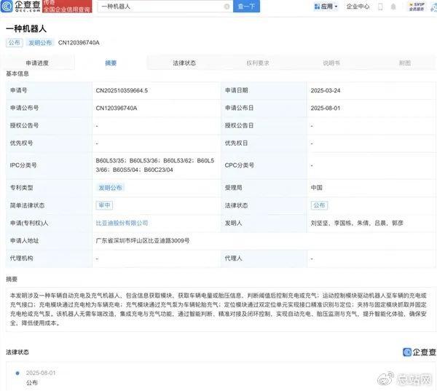Switch to the 权利要求 tab
The height and width of the screenshot is (391, 437).
258,63
